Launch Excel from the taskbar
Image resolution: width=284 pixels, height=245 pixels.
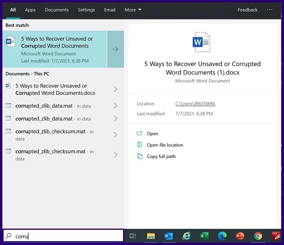point(204,236)
